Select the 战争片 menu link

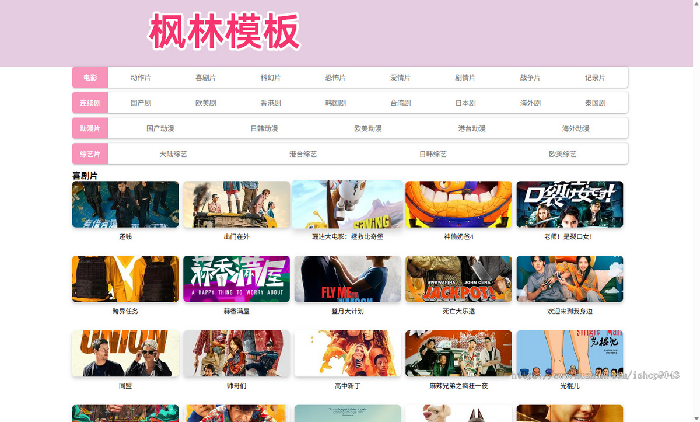click(531, 78)
